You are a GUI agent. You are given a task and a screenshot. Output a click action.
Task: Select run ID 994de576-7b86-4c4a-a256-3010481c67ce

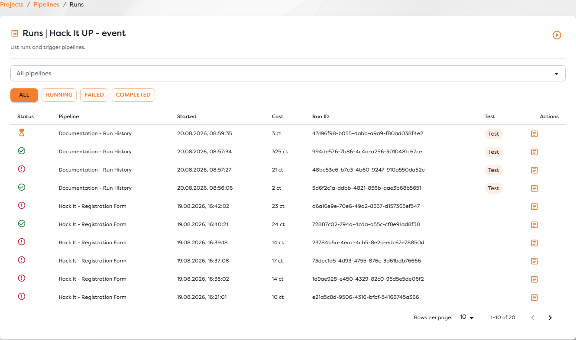pos(367,152)
